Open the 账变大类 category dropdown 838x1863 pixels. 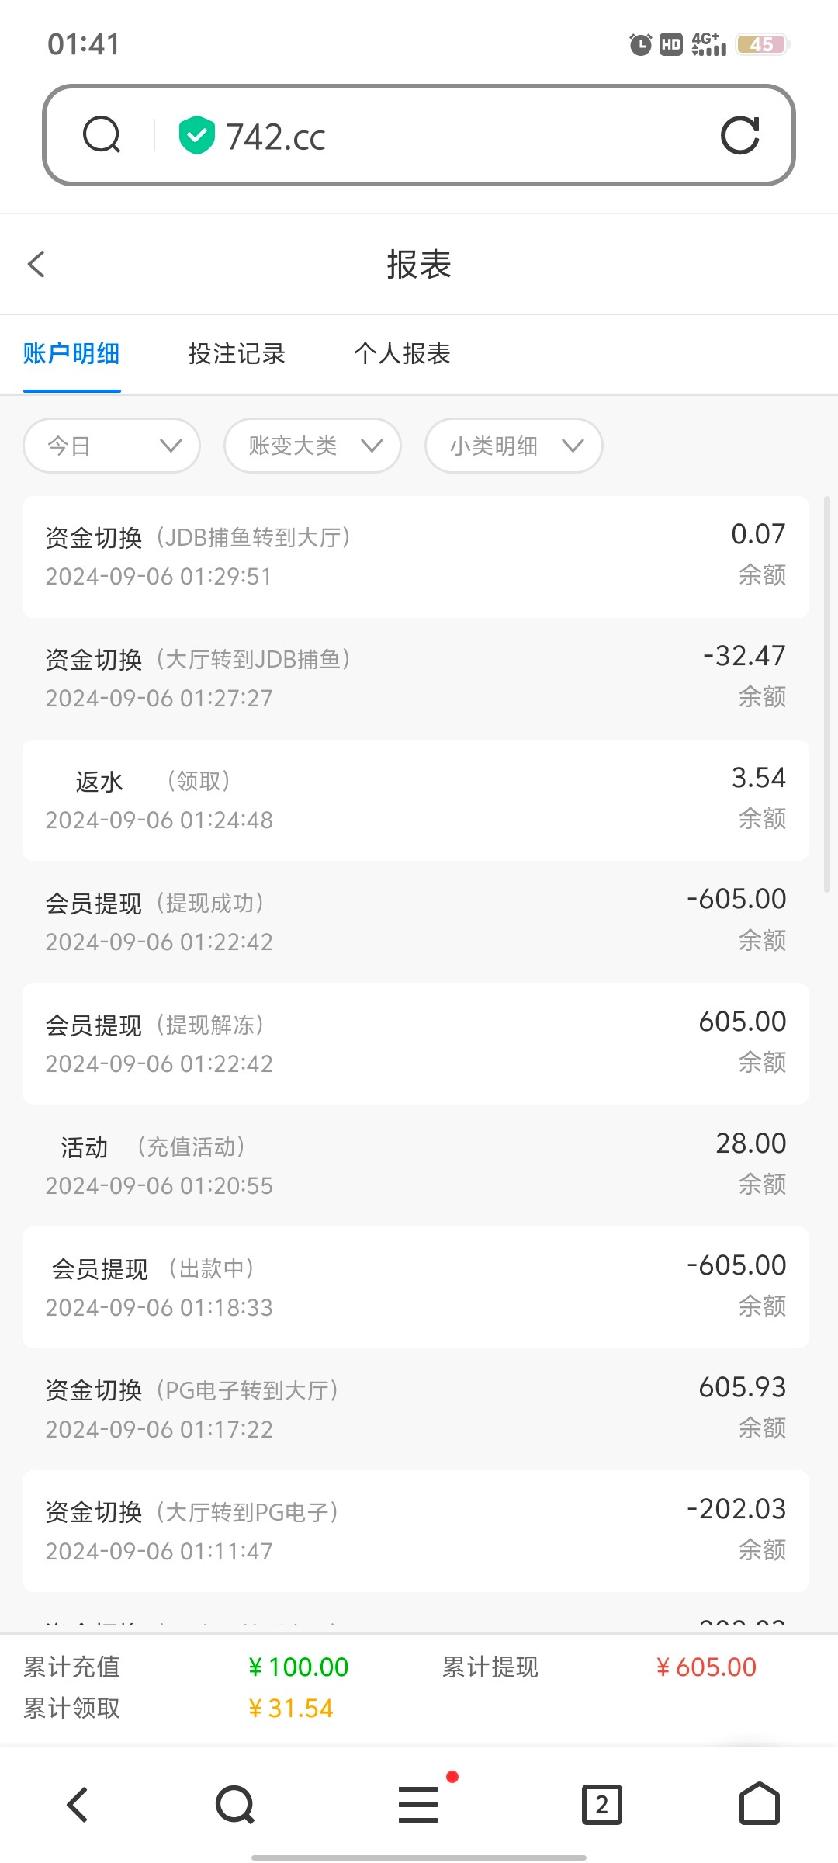(x=313, y=446)
